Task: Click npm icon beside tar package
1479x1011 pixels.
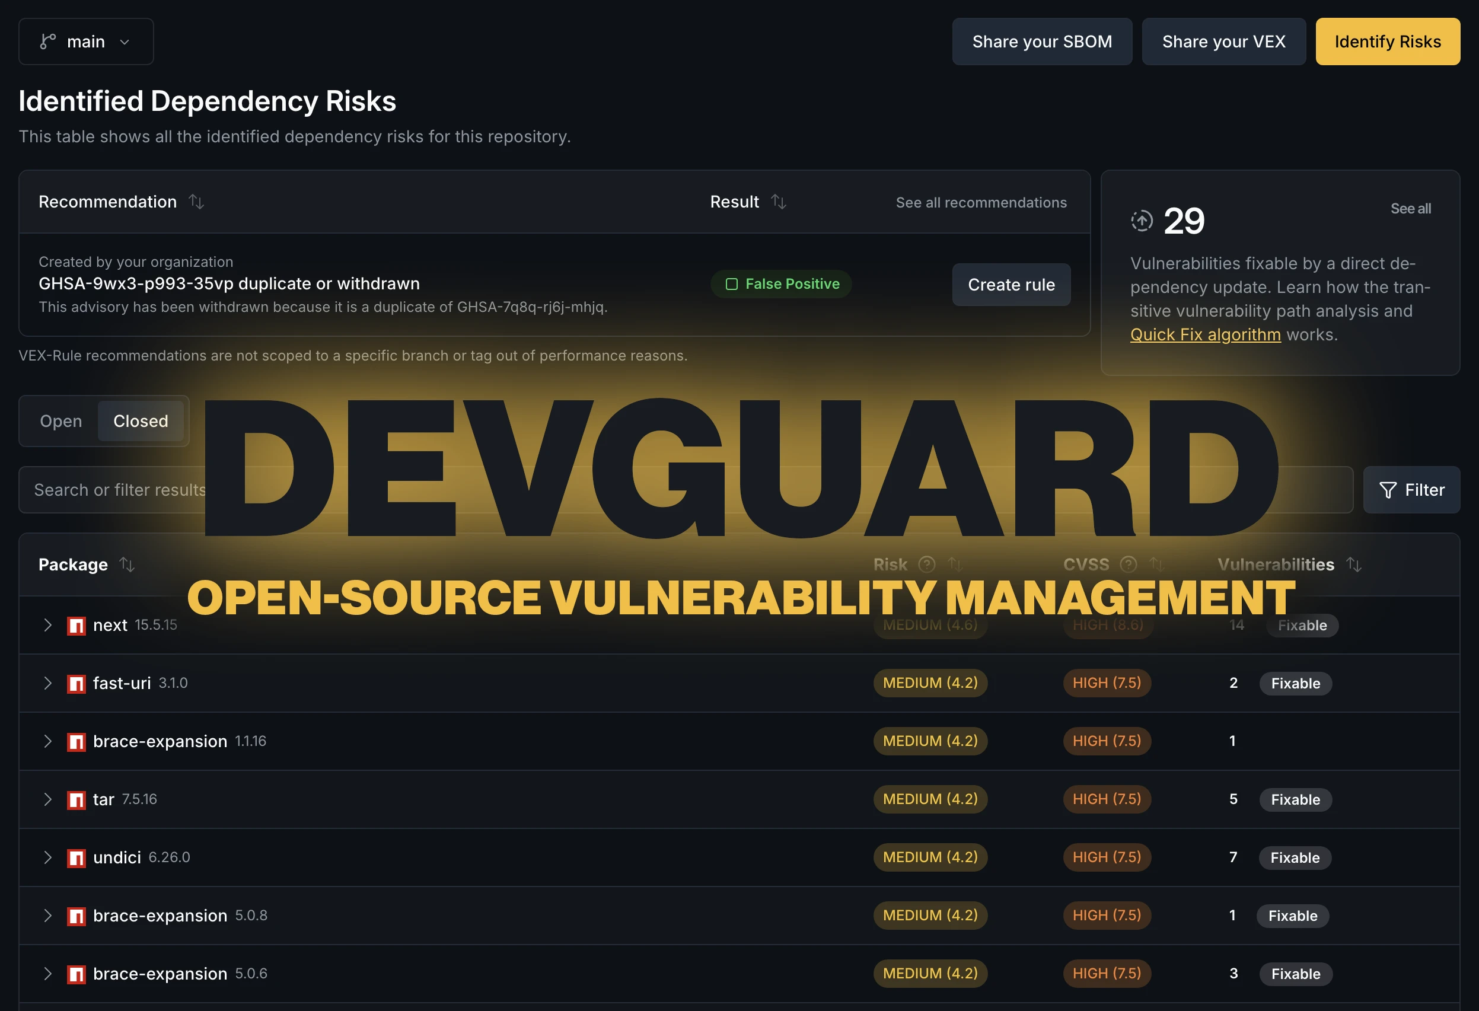Action: pyautogui.click(x=76, y=800)
